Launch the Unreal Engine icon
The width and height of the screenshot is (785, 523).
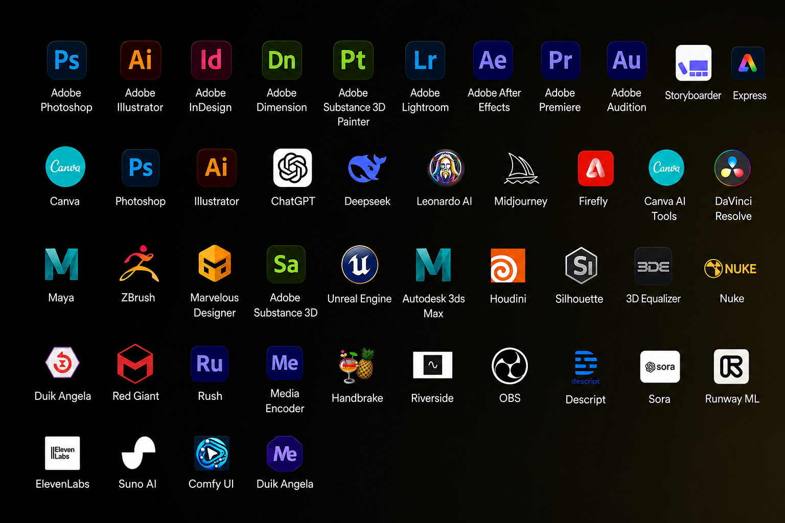tap(360, 265)
